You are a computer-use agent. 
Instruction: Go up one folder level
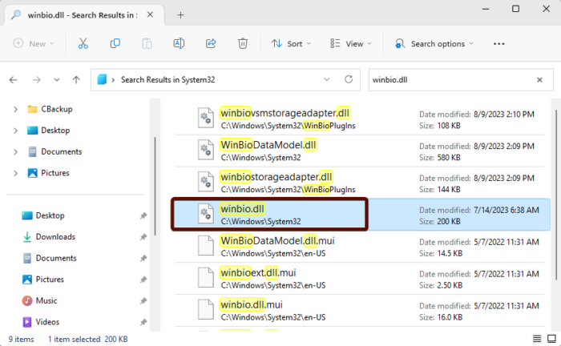tap(76, 79)
